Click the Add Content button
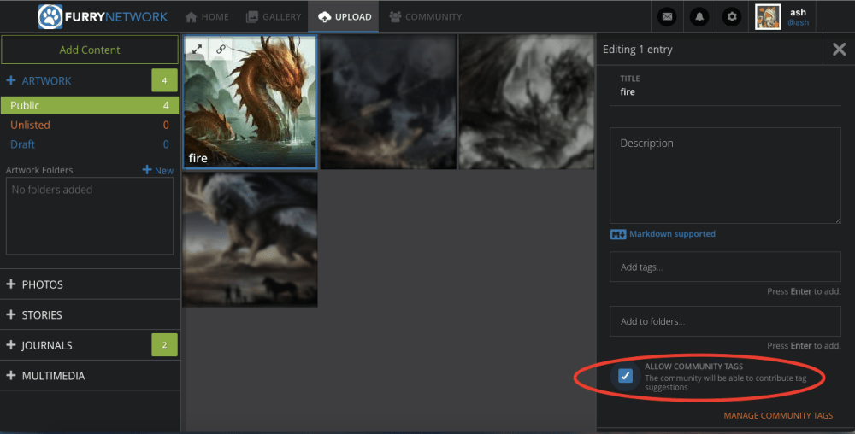 click(x=90, y=50)
